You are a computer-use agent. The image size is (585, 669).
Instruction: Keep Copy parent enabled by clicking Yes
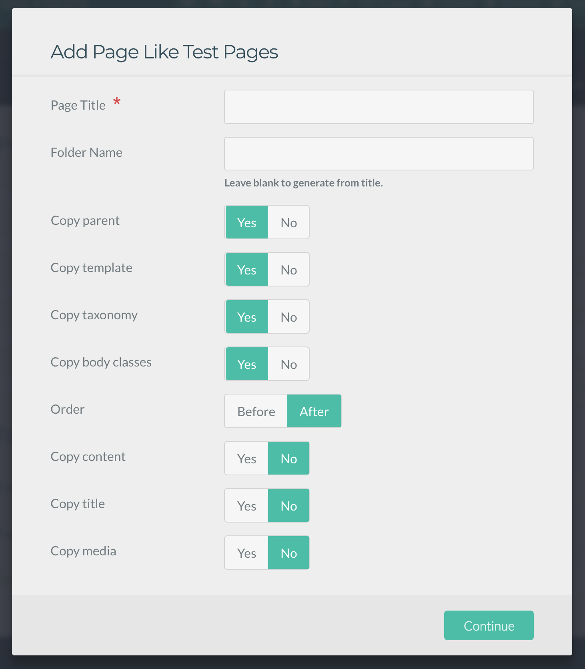point(246,222)
